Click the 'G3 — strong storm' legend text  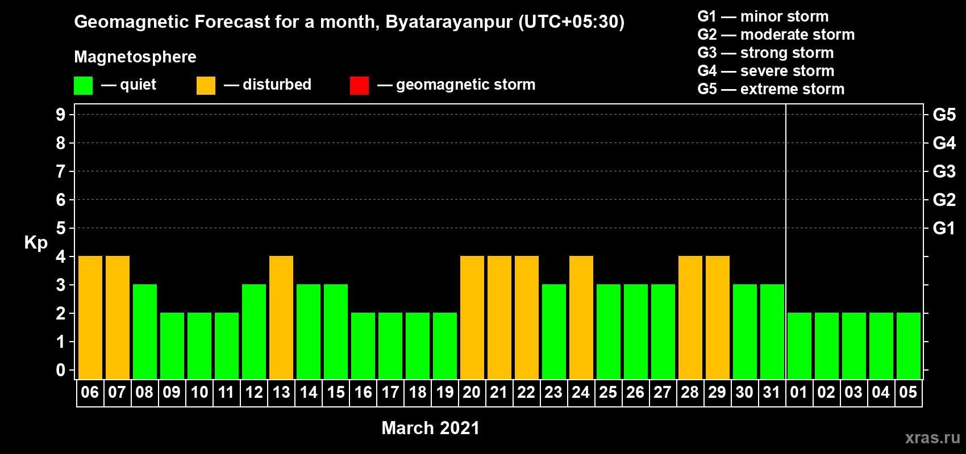pos(765,53)
